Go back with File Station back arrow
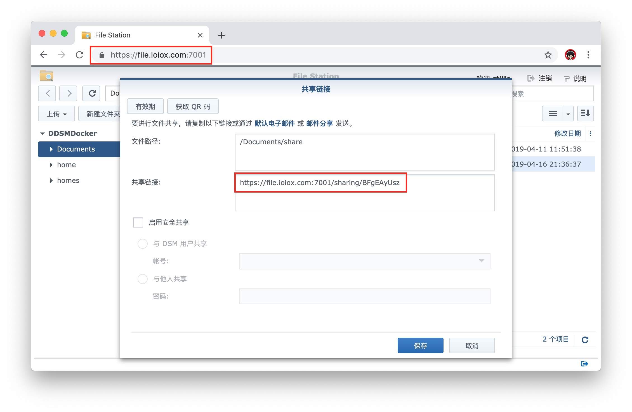 (48, 93)
